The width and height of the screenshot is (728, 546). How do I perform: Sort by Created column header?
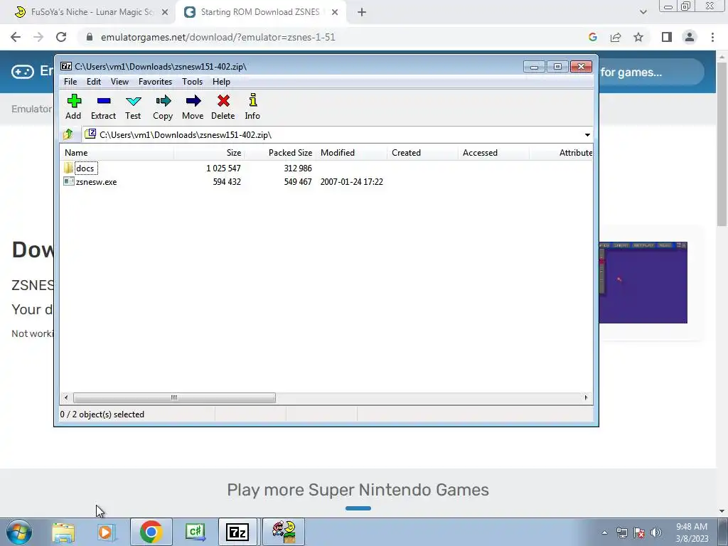pyautogui.click(x=422, y=153)
